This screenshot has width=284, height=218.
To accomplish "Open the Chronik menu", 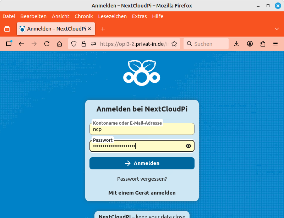I will [x=83, y=16].
